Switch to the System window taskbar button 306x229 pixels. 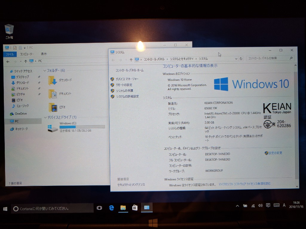click(147, 208)
